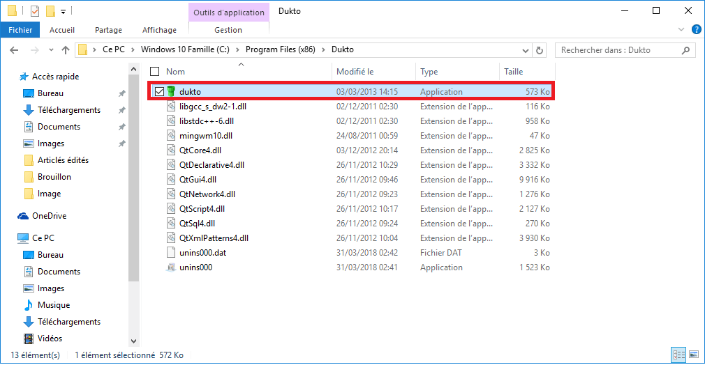Image resolution: width=705 pixels, height=365 pixels.
Task: Click the unins000 application file icon
Action: [172, 267]
